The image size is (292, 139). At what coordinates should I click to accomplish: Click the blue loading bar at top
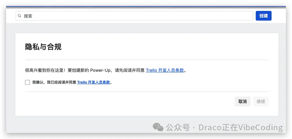pos(146,7)
